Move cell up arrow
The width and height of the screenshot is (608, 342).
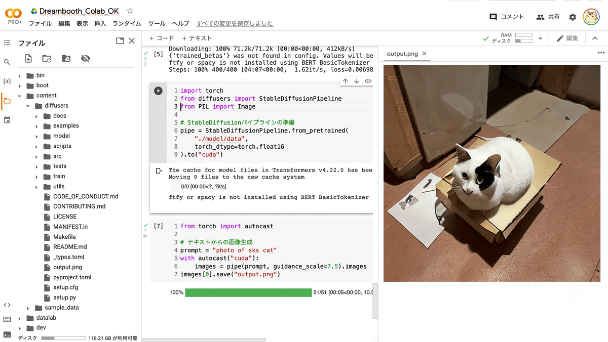point(346,81)
